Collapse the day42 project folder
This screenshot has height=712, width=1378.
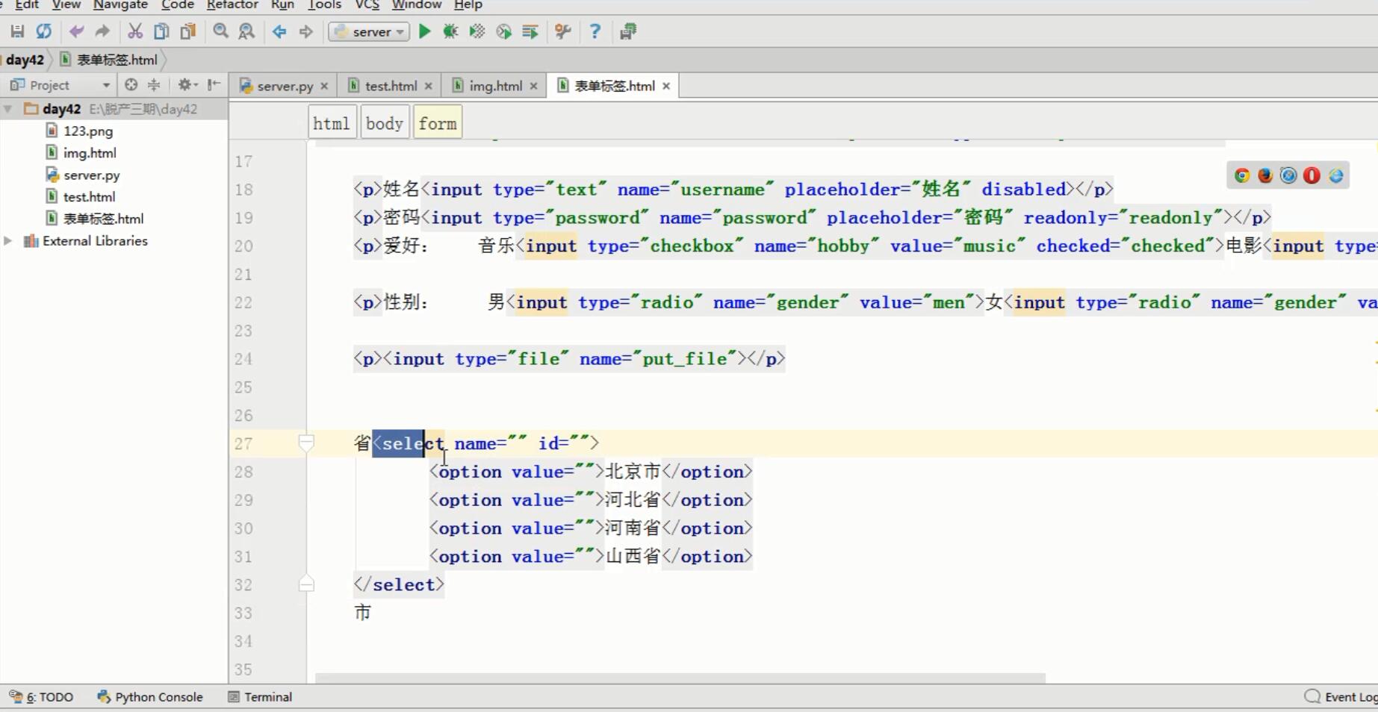[x=8, y=109]
